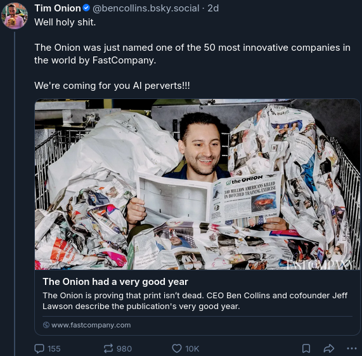Save the post using the bookmark icon
This screenshot has width=362, height=356.
pyautogui.click(x=306, y=348)
